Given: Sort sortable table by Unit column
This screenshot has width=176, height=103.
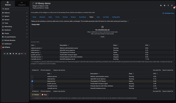Looking at the screenshot, I should pos(33,45).
